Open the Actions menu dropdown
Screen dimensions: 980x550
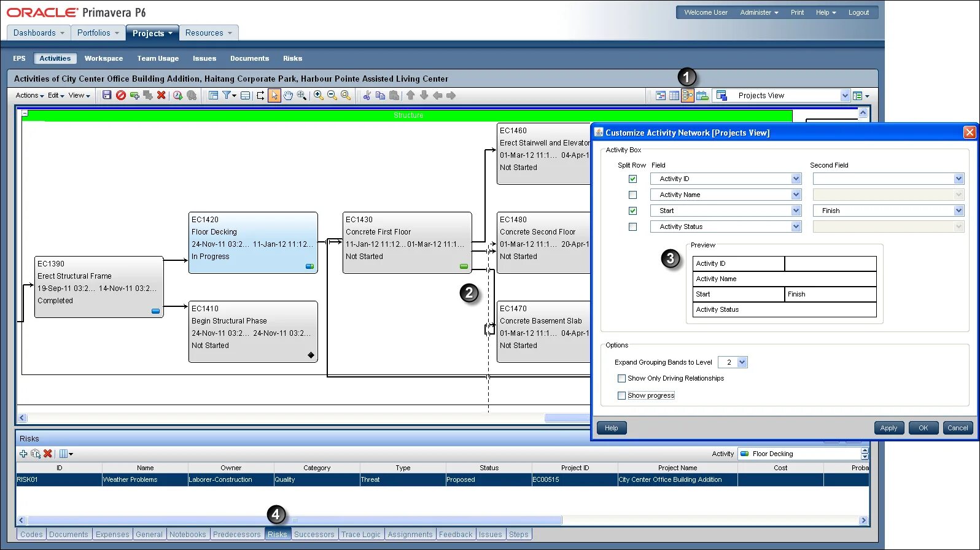click(29, 96)
